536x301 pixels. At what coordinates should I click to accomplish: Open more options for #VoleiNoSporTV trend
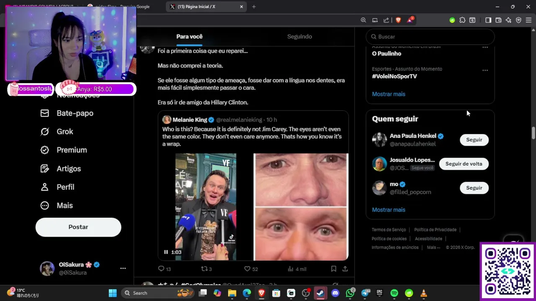(485, 70)
